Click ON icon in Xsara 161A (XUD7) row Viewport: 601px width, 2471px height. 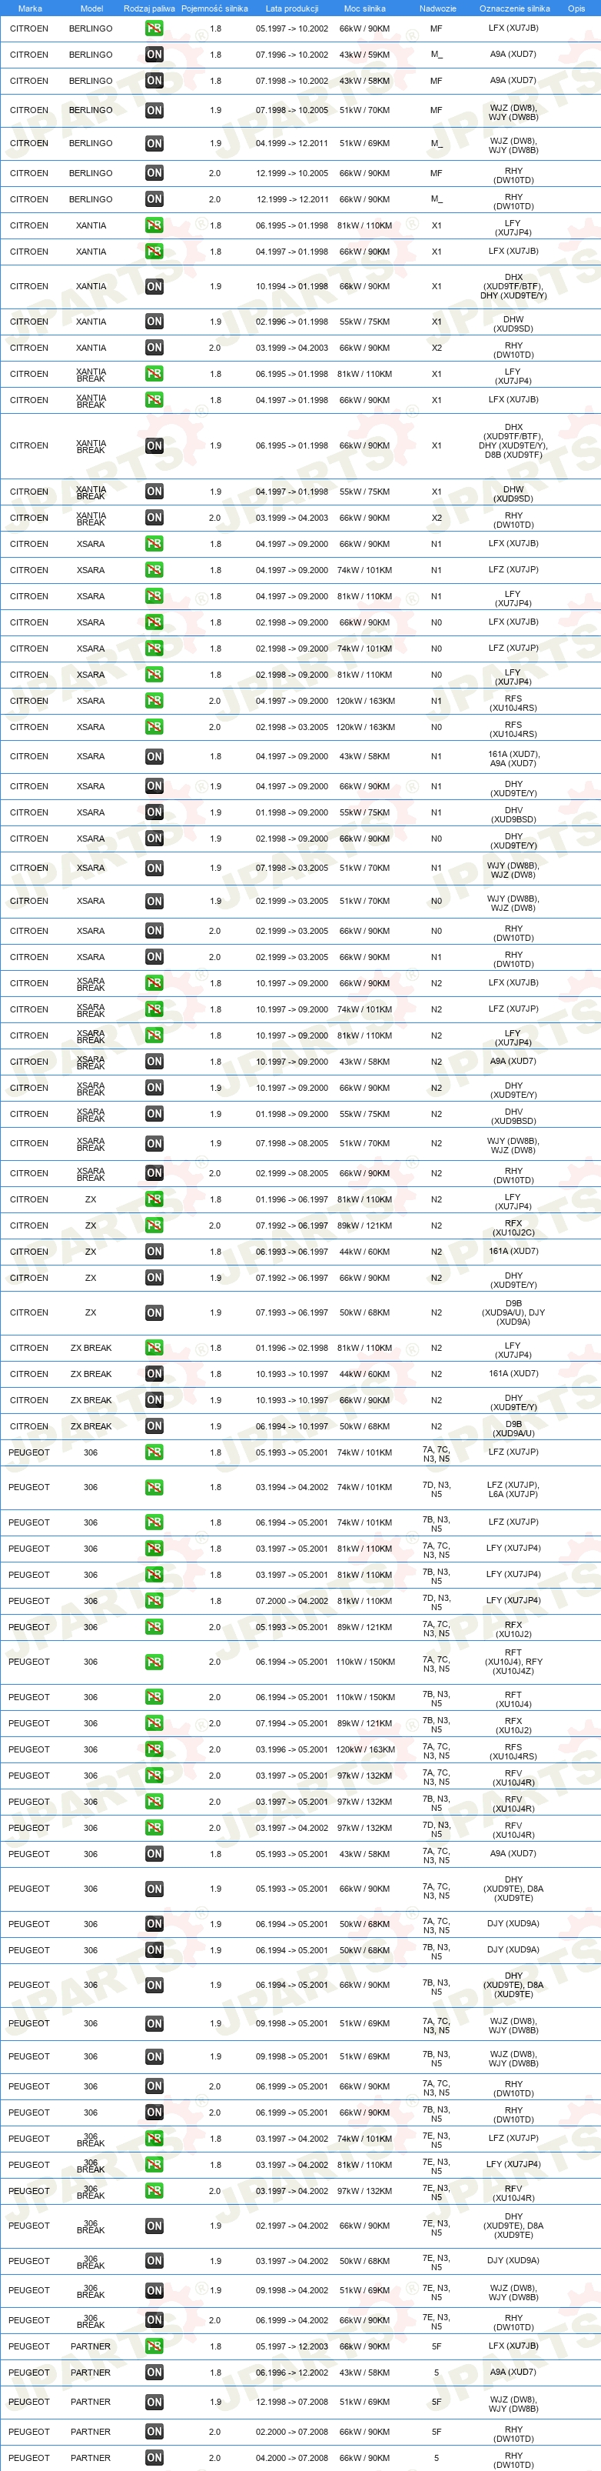click(154, 757)
